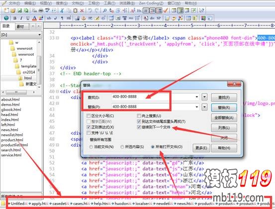The image size is (275, 209).
Task: Click the anchor link icon
Action: pyautogui.click(x=84, y=18)
